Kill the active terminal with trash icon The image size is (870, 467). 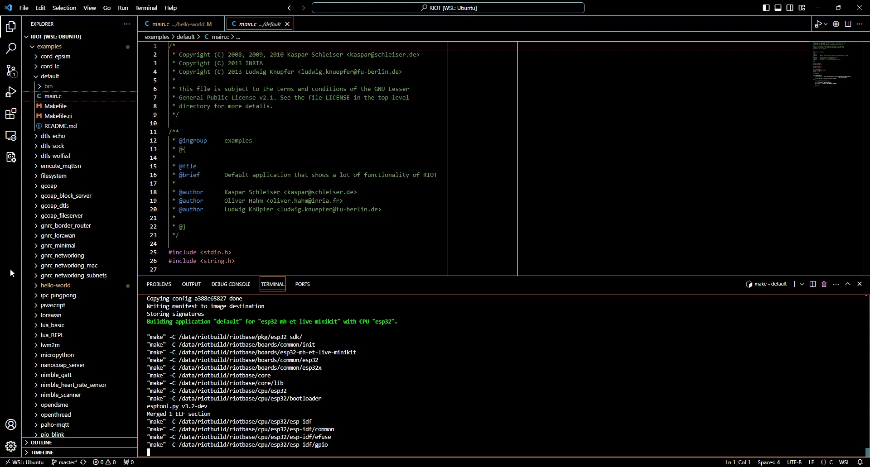click(x=824, y=284)
